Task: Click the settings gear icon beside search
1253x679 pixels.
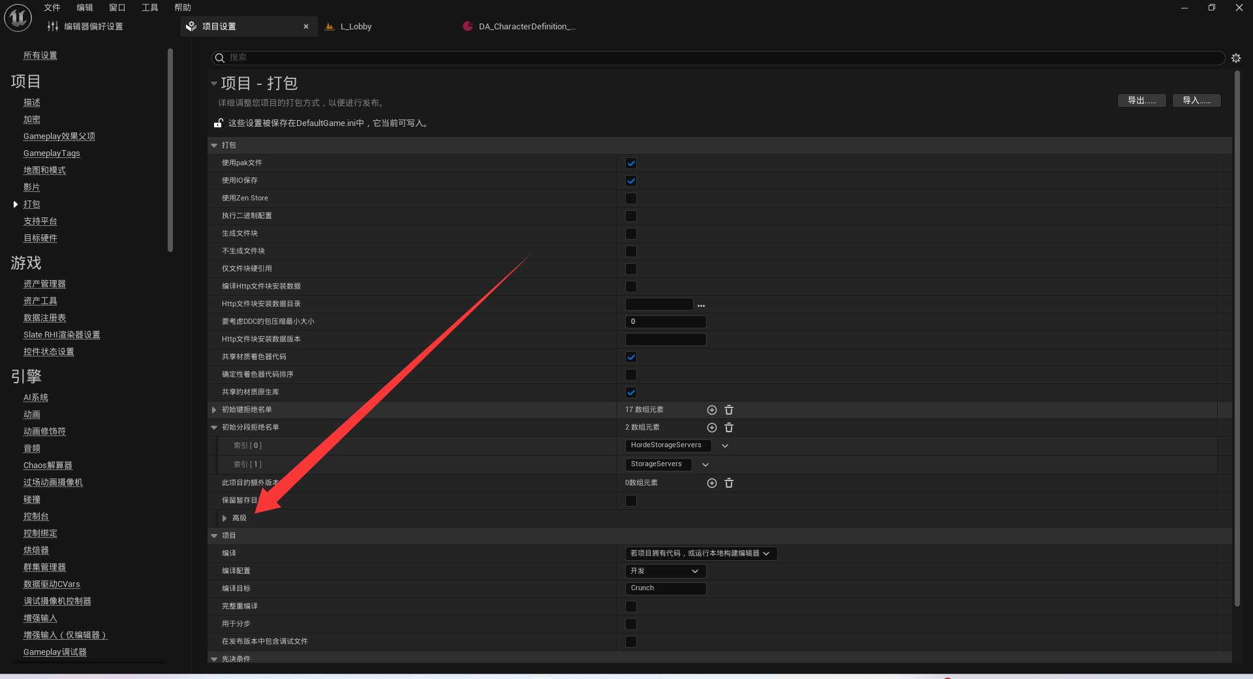Action: (1235, 58)
